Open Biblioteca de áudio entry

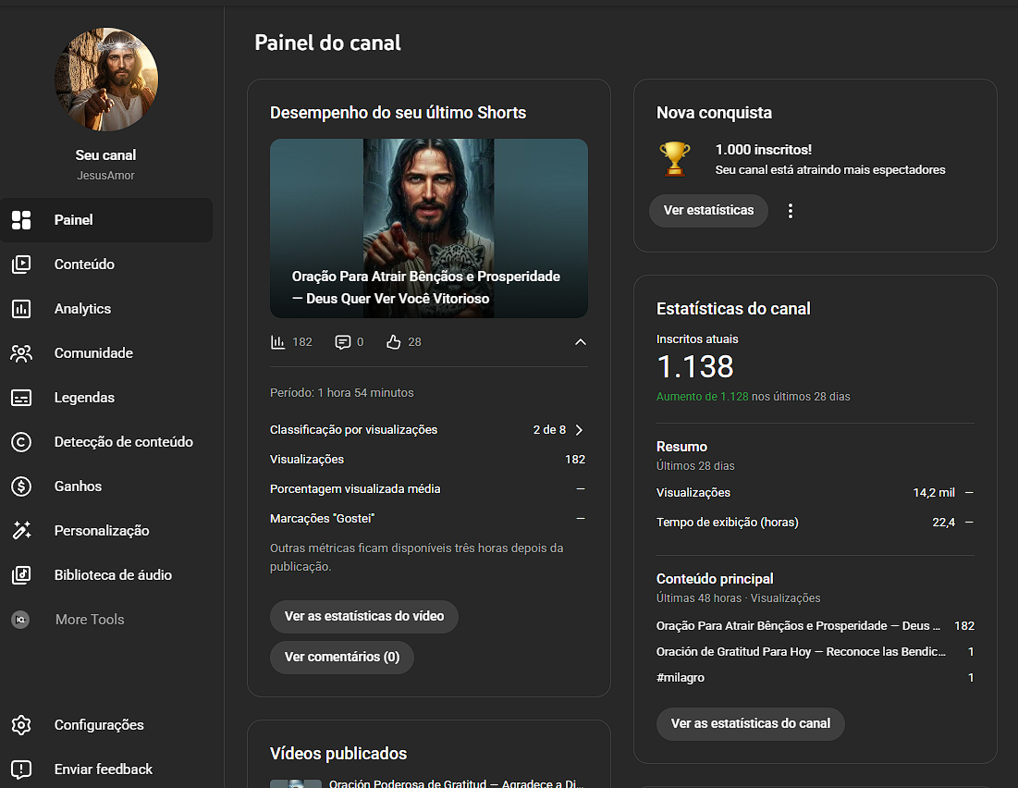click(106, 575)
